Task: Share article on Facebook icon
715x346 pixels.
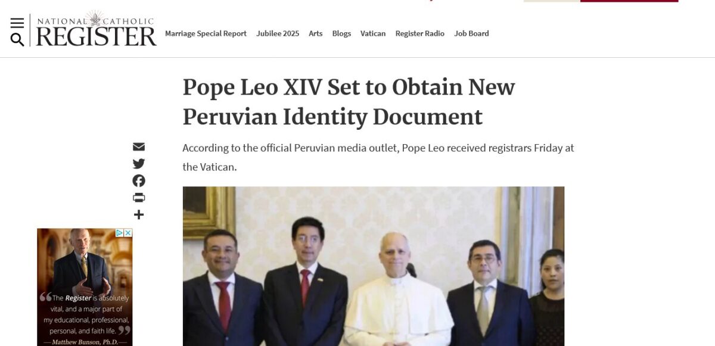Action: click(x=139, y=180)
